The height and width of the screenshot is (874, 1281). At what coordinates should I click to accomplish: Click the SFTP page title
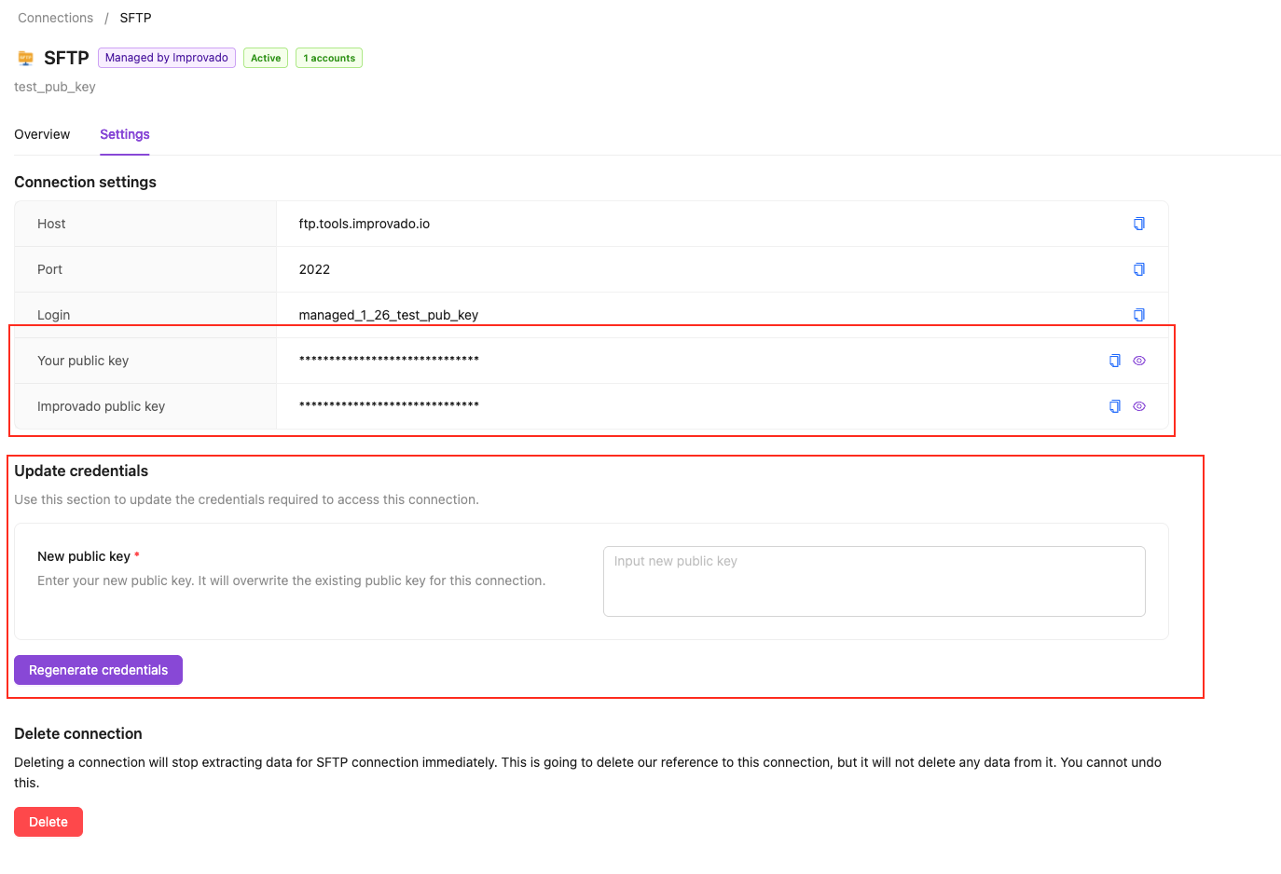tap(66, 58)
